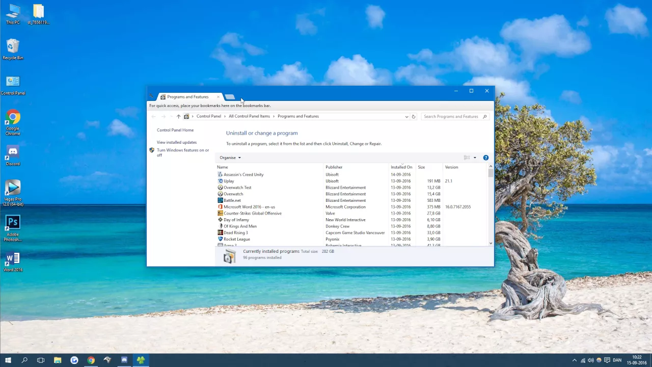Show hidden system tray icons

pos(575,360)
